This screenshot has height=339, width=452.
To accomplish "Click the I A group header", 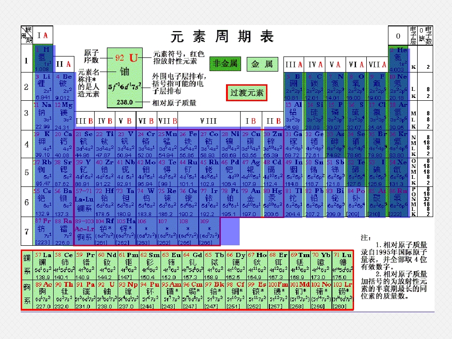I will [x=43, y=35].
